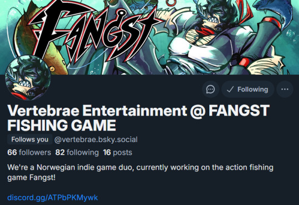
Task: View the 66 followers list
Action: [x=29, y=153]
